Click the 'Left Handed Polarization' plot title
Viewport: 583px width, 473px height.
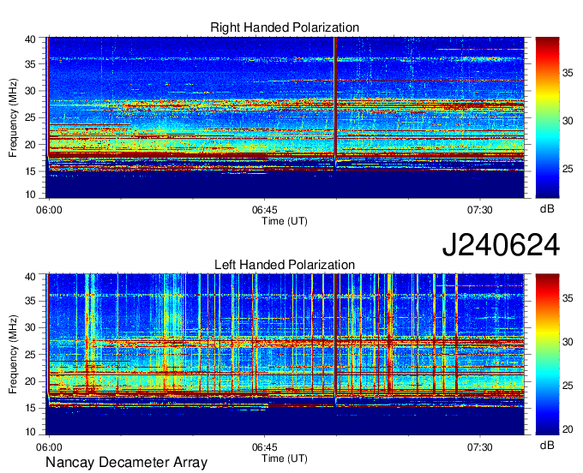pos(285,265)
